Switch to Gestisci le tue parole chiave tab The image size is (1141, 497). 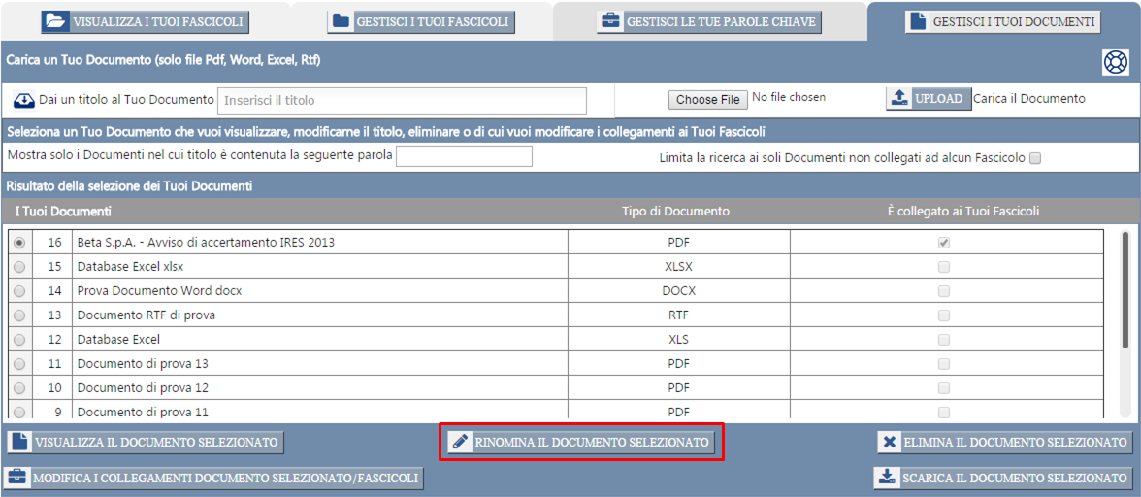pos(709,21)
